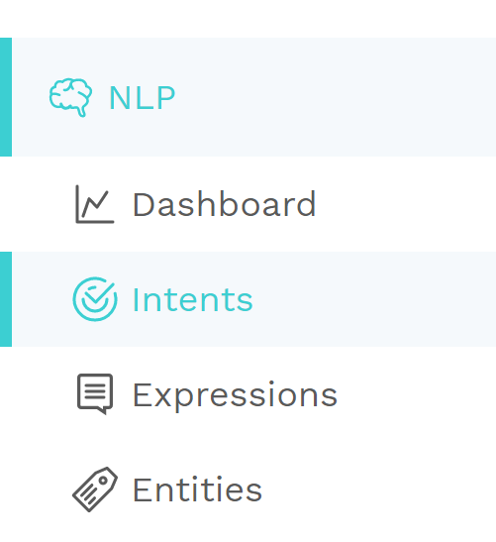Viewport: 496px width, 542px height.
Task: Click empty area of highlighted Intents row
Action: tap(373, 299)
